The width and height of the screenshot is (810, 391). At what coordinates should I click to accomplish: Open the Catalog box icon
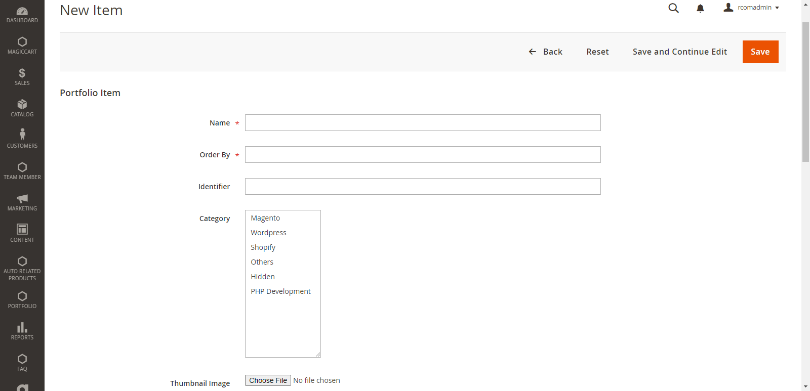(x=22, y=104)
